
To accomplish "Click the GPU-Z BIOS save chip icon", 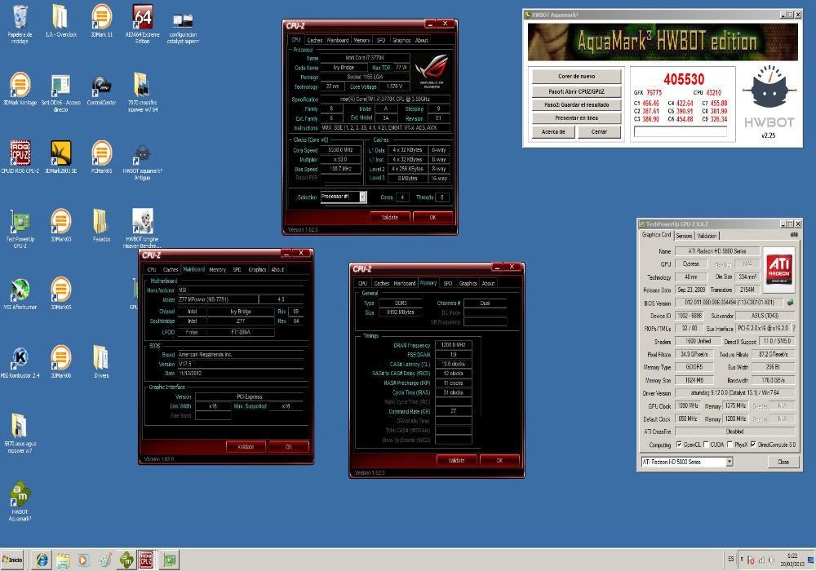I will pyautogui.click(x=791, y=302).
